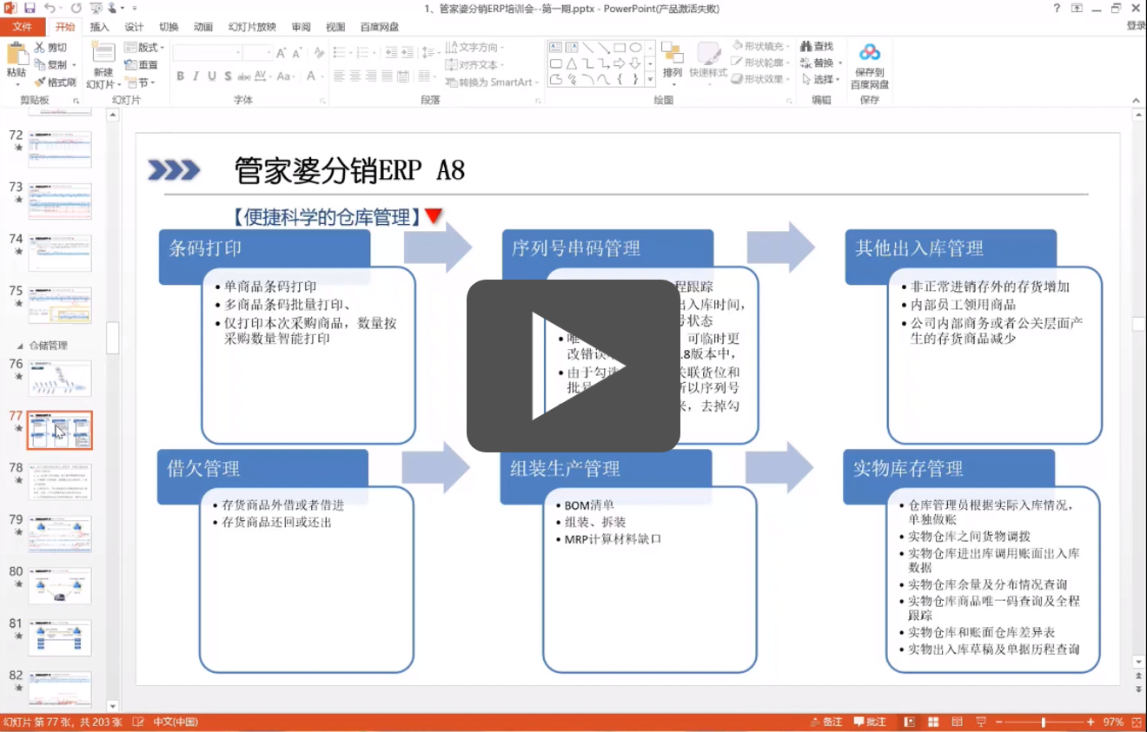The height and width of the screenshot is (732, 1147).
Task: Switch to Insert (插入) tab
Action: 100,27
